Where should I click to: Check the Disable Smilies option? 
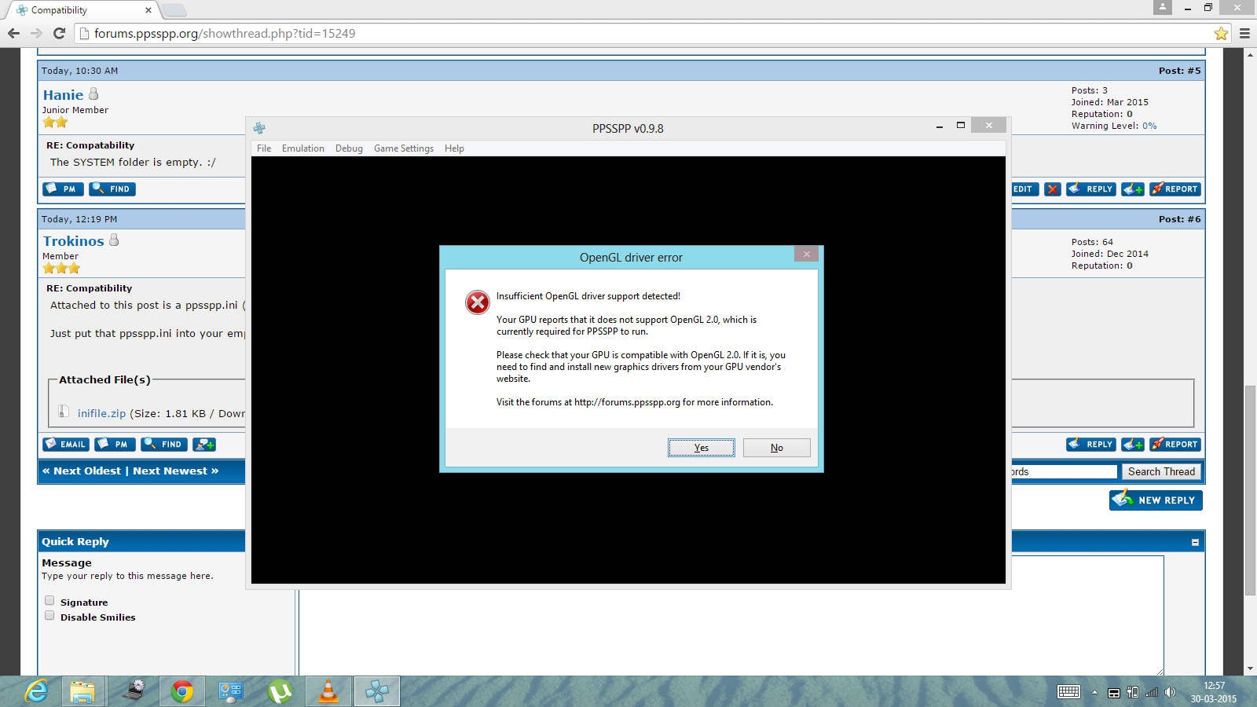click(49, 616)
